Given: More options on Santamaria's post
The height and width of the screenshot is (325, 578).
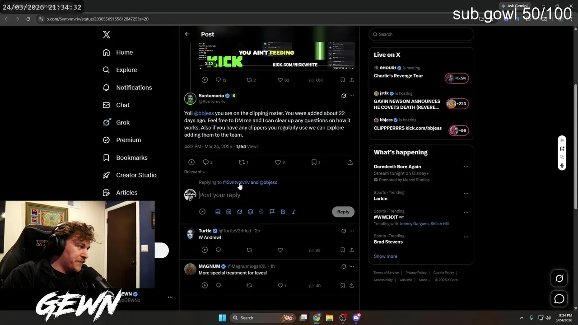Looking at the screenshot, I should (352, 96).
